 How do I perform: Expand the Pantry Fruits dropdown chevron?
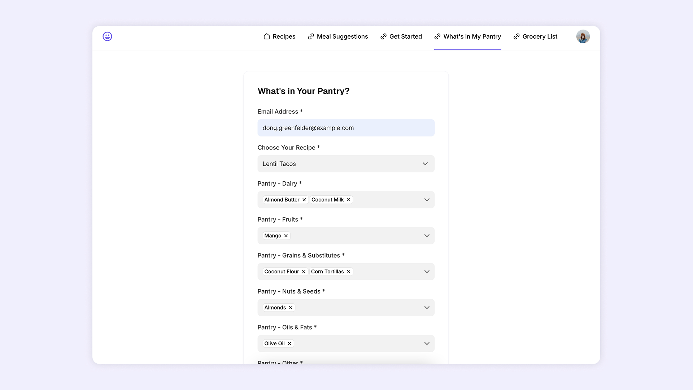tap(427, 236)
